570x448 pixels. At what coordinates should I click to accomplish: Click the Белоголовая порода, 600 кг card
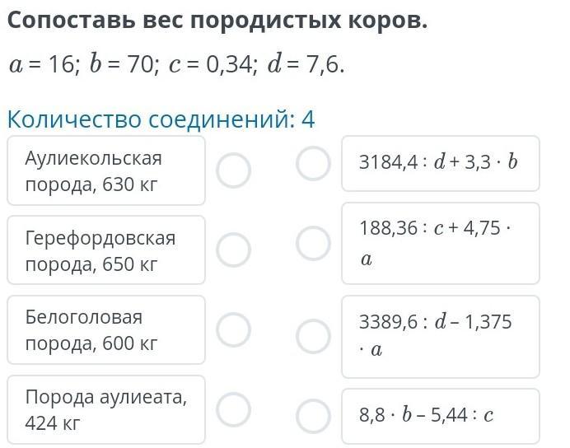106,329
